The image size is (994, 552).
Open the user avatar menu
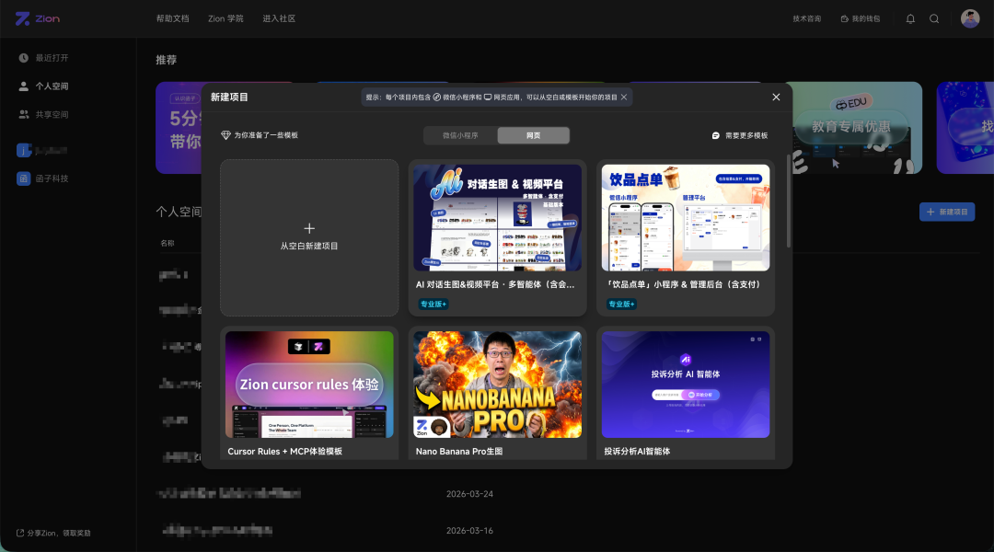970,18
